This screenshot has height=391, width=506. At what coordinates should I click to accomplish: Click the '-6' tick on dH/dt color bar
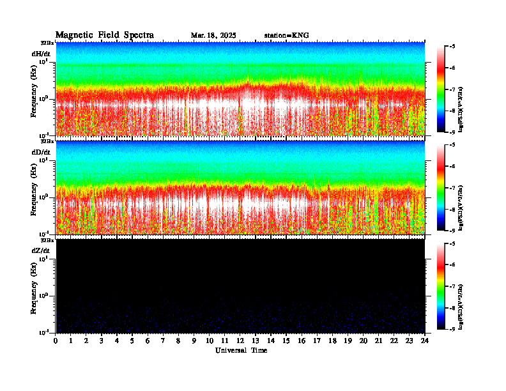click(x=452, y=68)
